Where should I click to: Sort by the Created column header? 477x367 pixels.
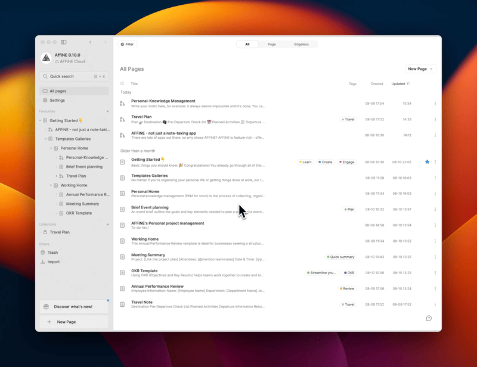coord(377,83)
